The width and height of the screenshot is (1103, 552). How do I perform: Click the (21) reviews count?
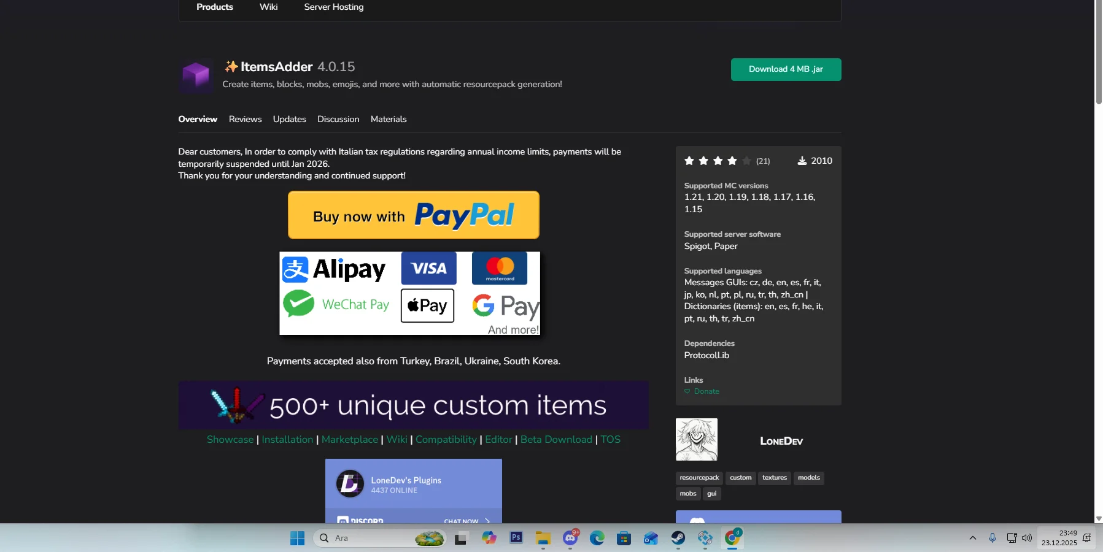point(763,161)
